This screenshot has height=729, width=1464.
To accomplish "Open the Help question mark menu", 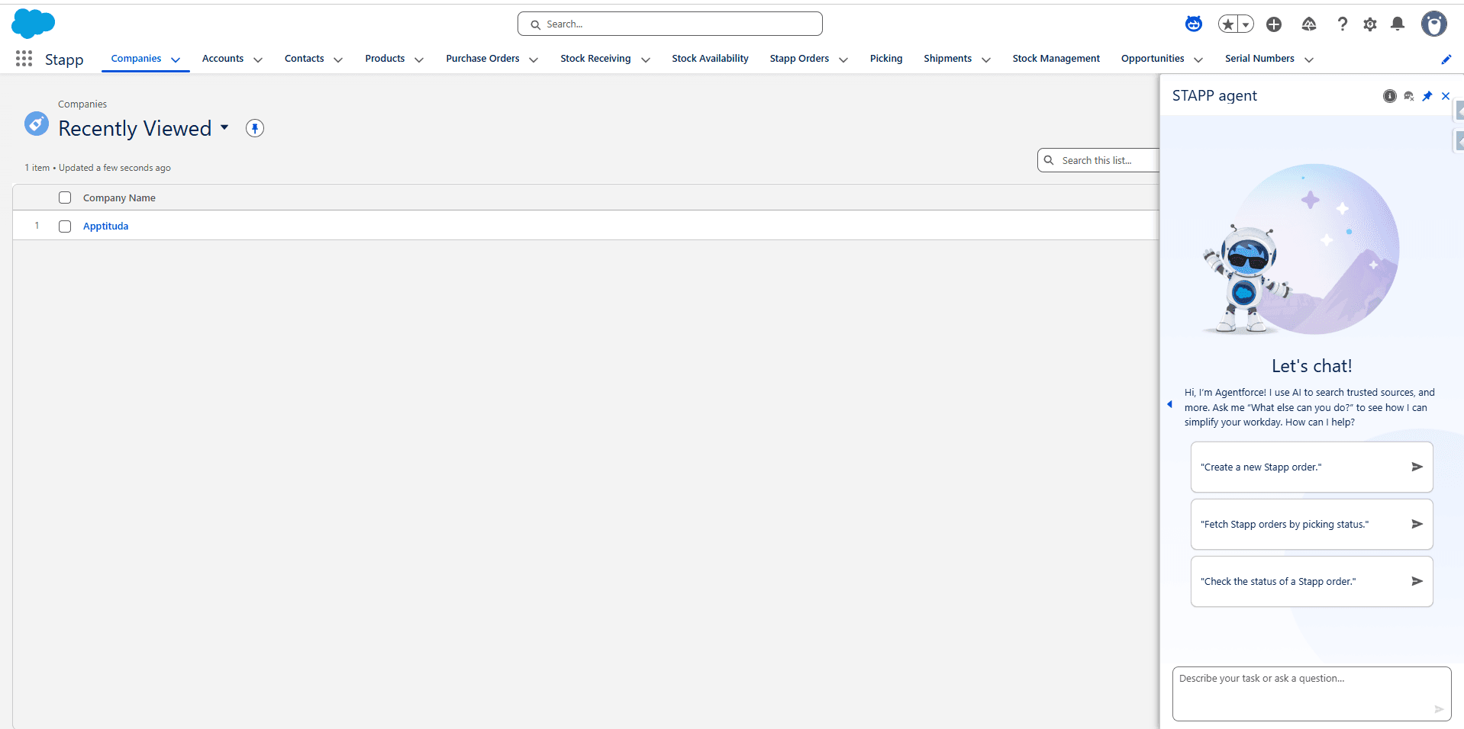I will pos(1343,24).
